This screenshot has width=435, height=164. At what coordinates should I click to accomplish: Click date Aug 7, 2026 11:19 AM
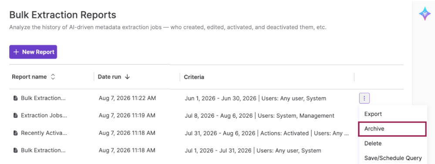pyautogui.click(x=127, y=115)
